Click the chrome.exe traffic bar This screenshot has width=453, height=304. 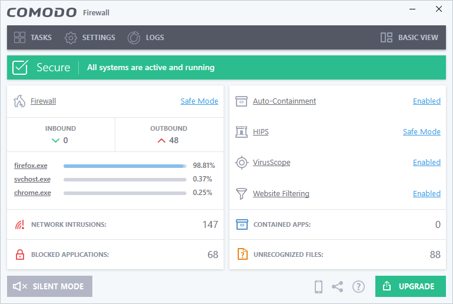(x=125, y=193)
